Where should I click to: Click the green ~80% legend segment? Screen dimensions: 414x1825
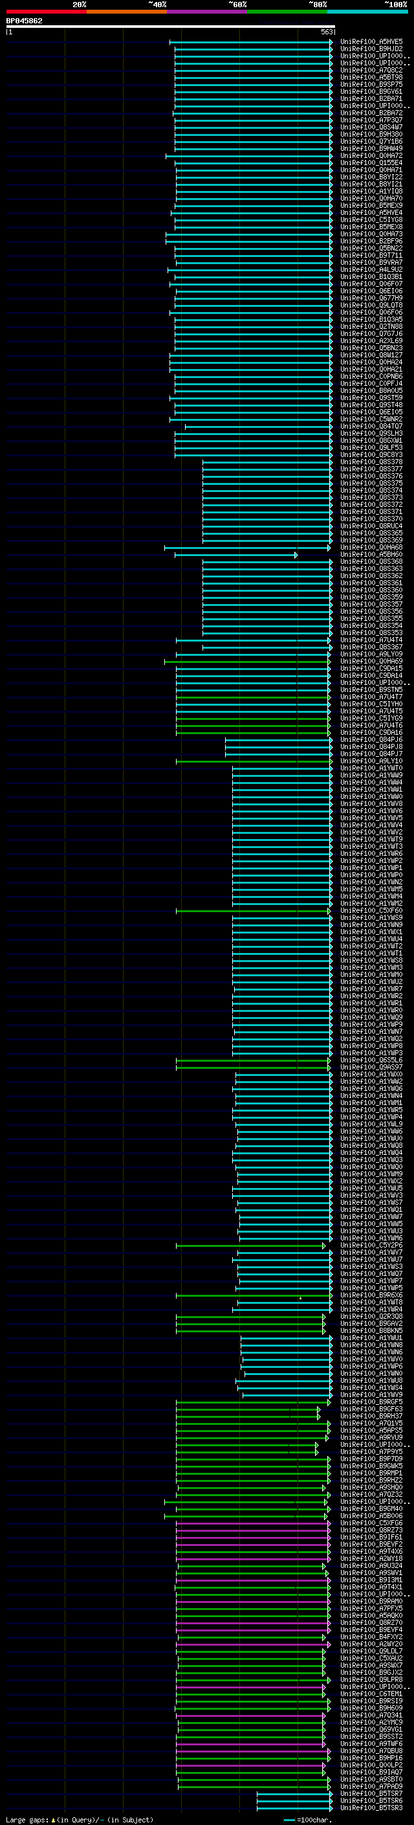(x=287, y=12)
